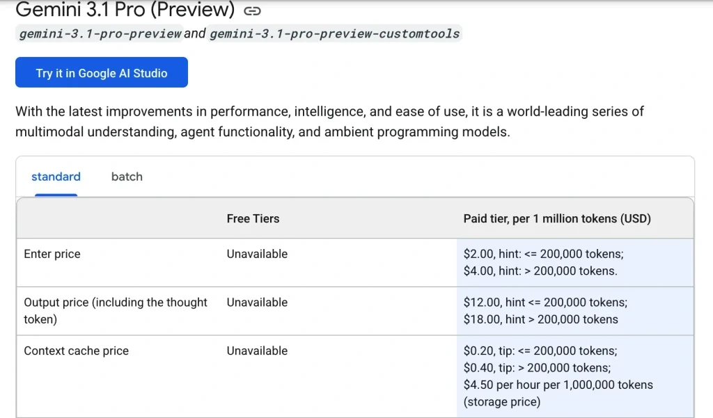Click the Gemini 3.1 Pro (Preview) heading
The width and height of the screenshot is (713, 418).
point(125,10)
